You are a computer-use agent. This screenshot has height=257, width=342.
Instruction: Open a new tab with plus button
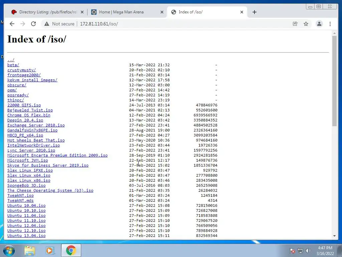pos(254,12)
